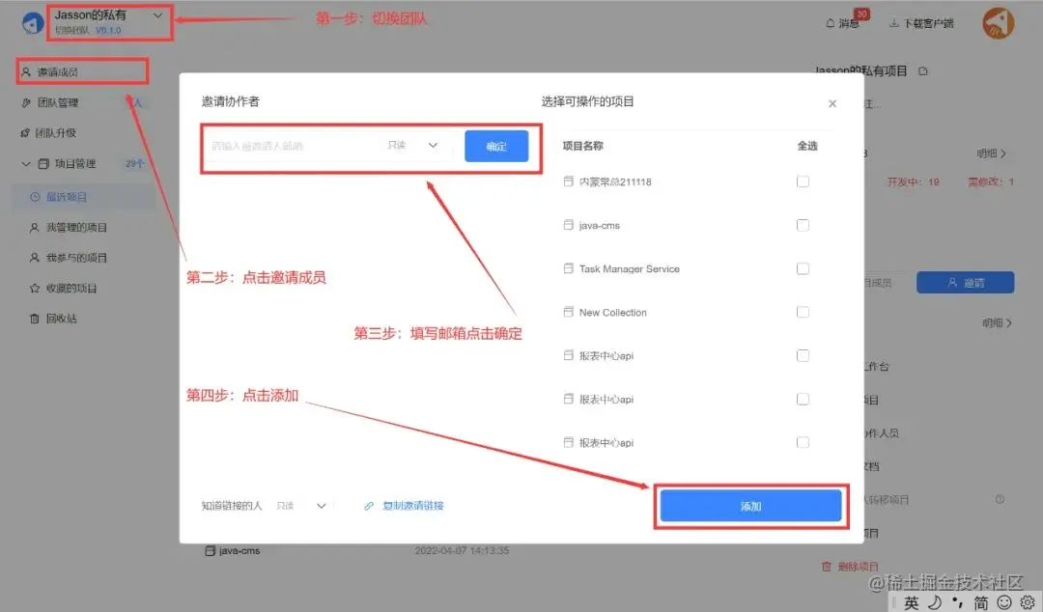Check the Task Manager Service checkbox
Screen dimensions: 1043x612
coord(803,268)
